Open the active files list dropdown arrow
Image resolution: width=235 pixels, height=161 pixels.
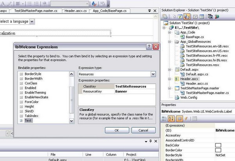[x=150, y=11]
